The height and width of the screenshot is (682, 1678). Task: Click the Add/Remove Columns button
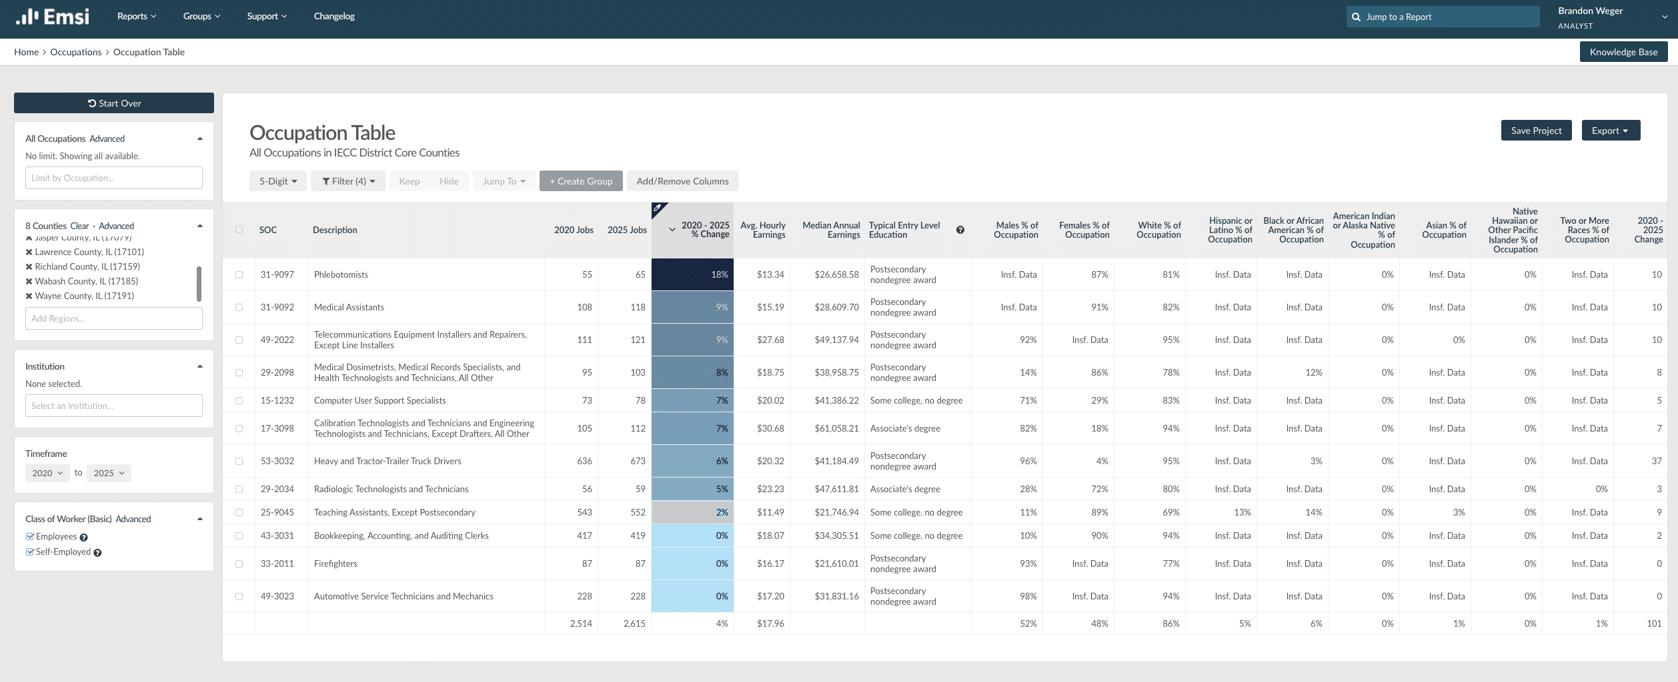pyautogui.click(x=682, y=181)
